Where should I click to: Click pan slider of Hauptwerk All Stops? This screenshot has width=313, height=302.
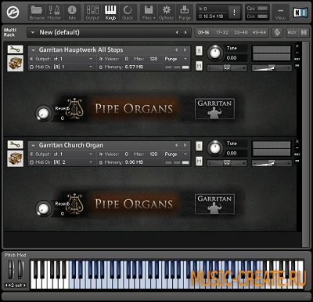tap(227, 68)
